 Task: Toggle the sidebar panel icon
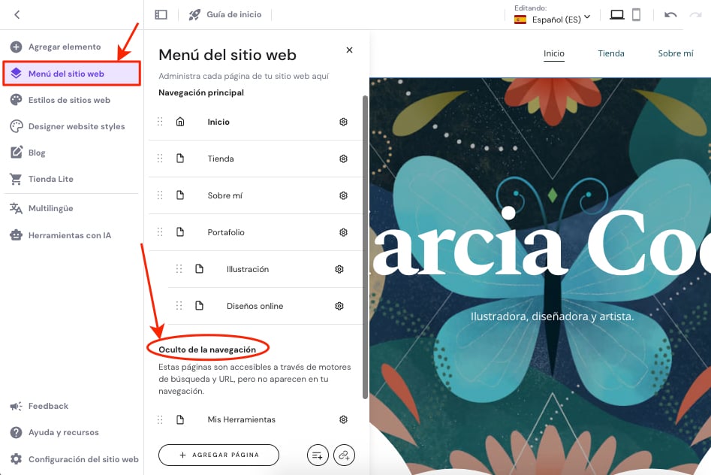point(161,14)
